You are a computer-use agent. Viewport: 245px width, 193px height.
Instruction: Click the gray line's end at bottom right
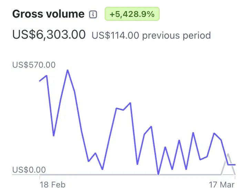pyautogui.click(x=235, y=174)
